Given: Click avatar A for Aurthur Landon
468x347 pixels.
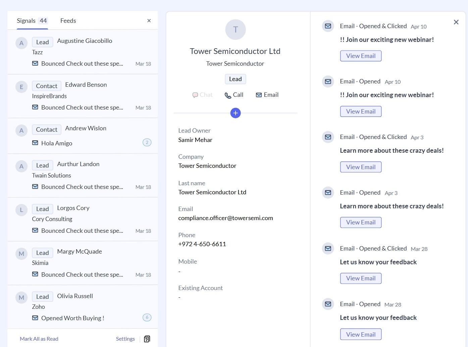Looking at the screenshot, I should point(21,166).
